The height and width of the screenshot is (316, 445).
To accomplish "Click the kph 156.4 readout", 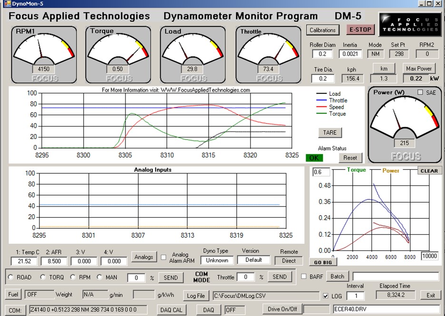I will 353,78.
